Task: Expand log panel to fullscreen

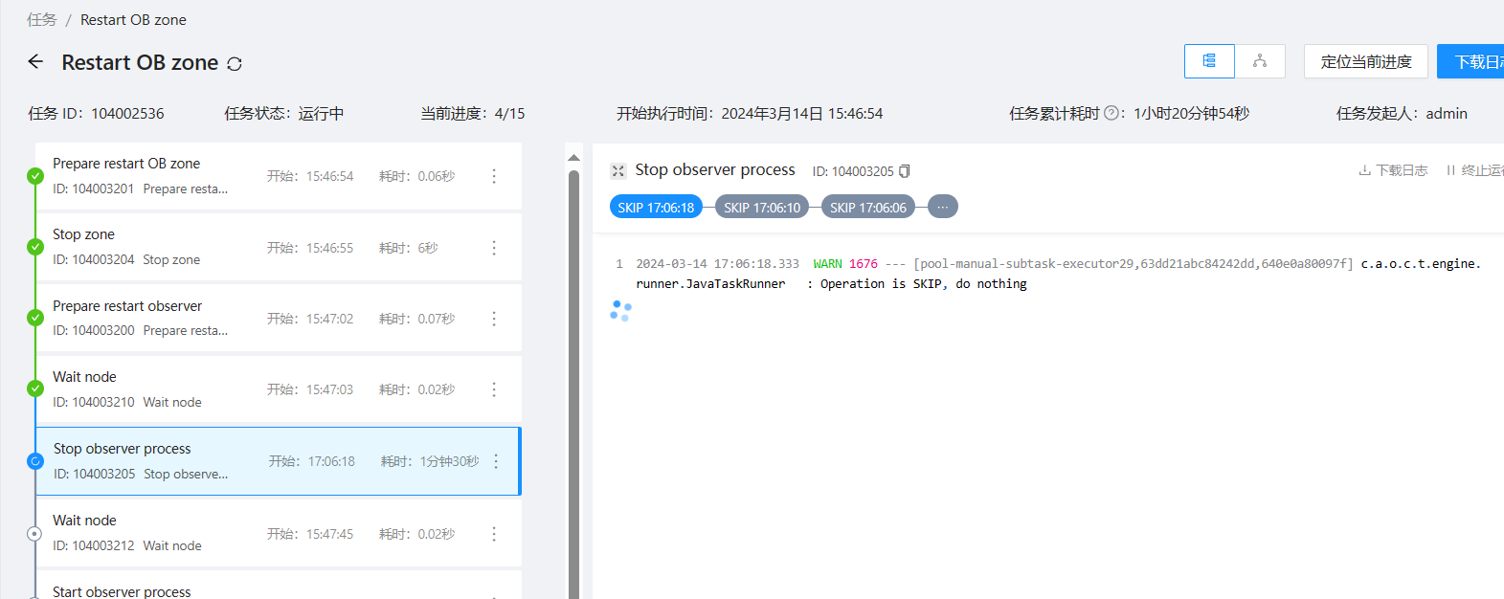Action: [618, 170]
